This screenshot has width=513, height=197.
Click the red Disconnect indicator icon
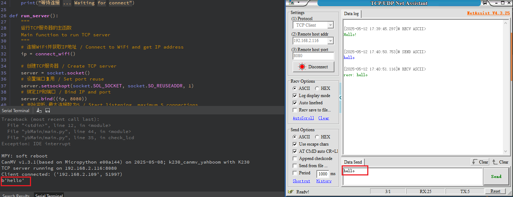click(302, 67)
